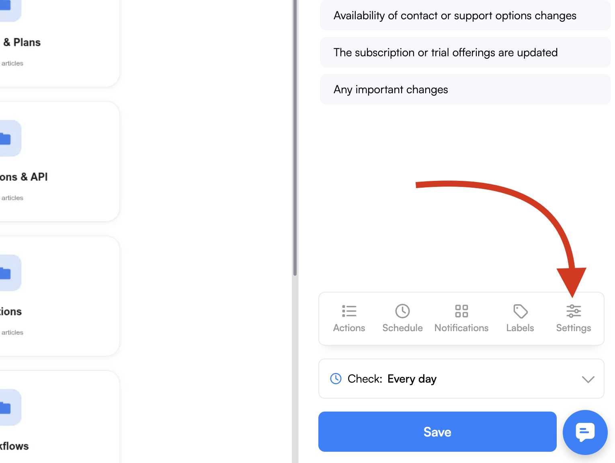Switch to the Notifications tab label
The image size is (615, 463).
click(461, 328)
